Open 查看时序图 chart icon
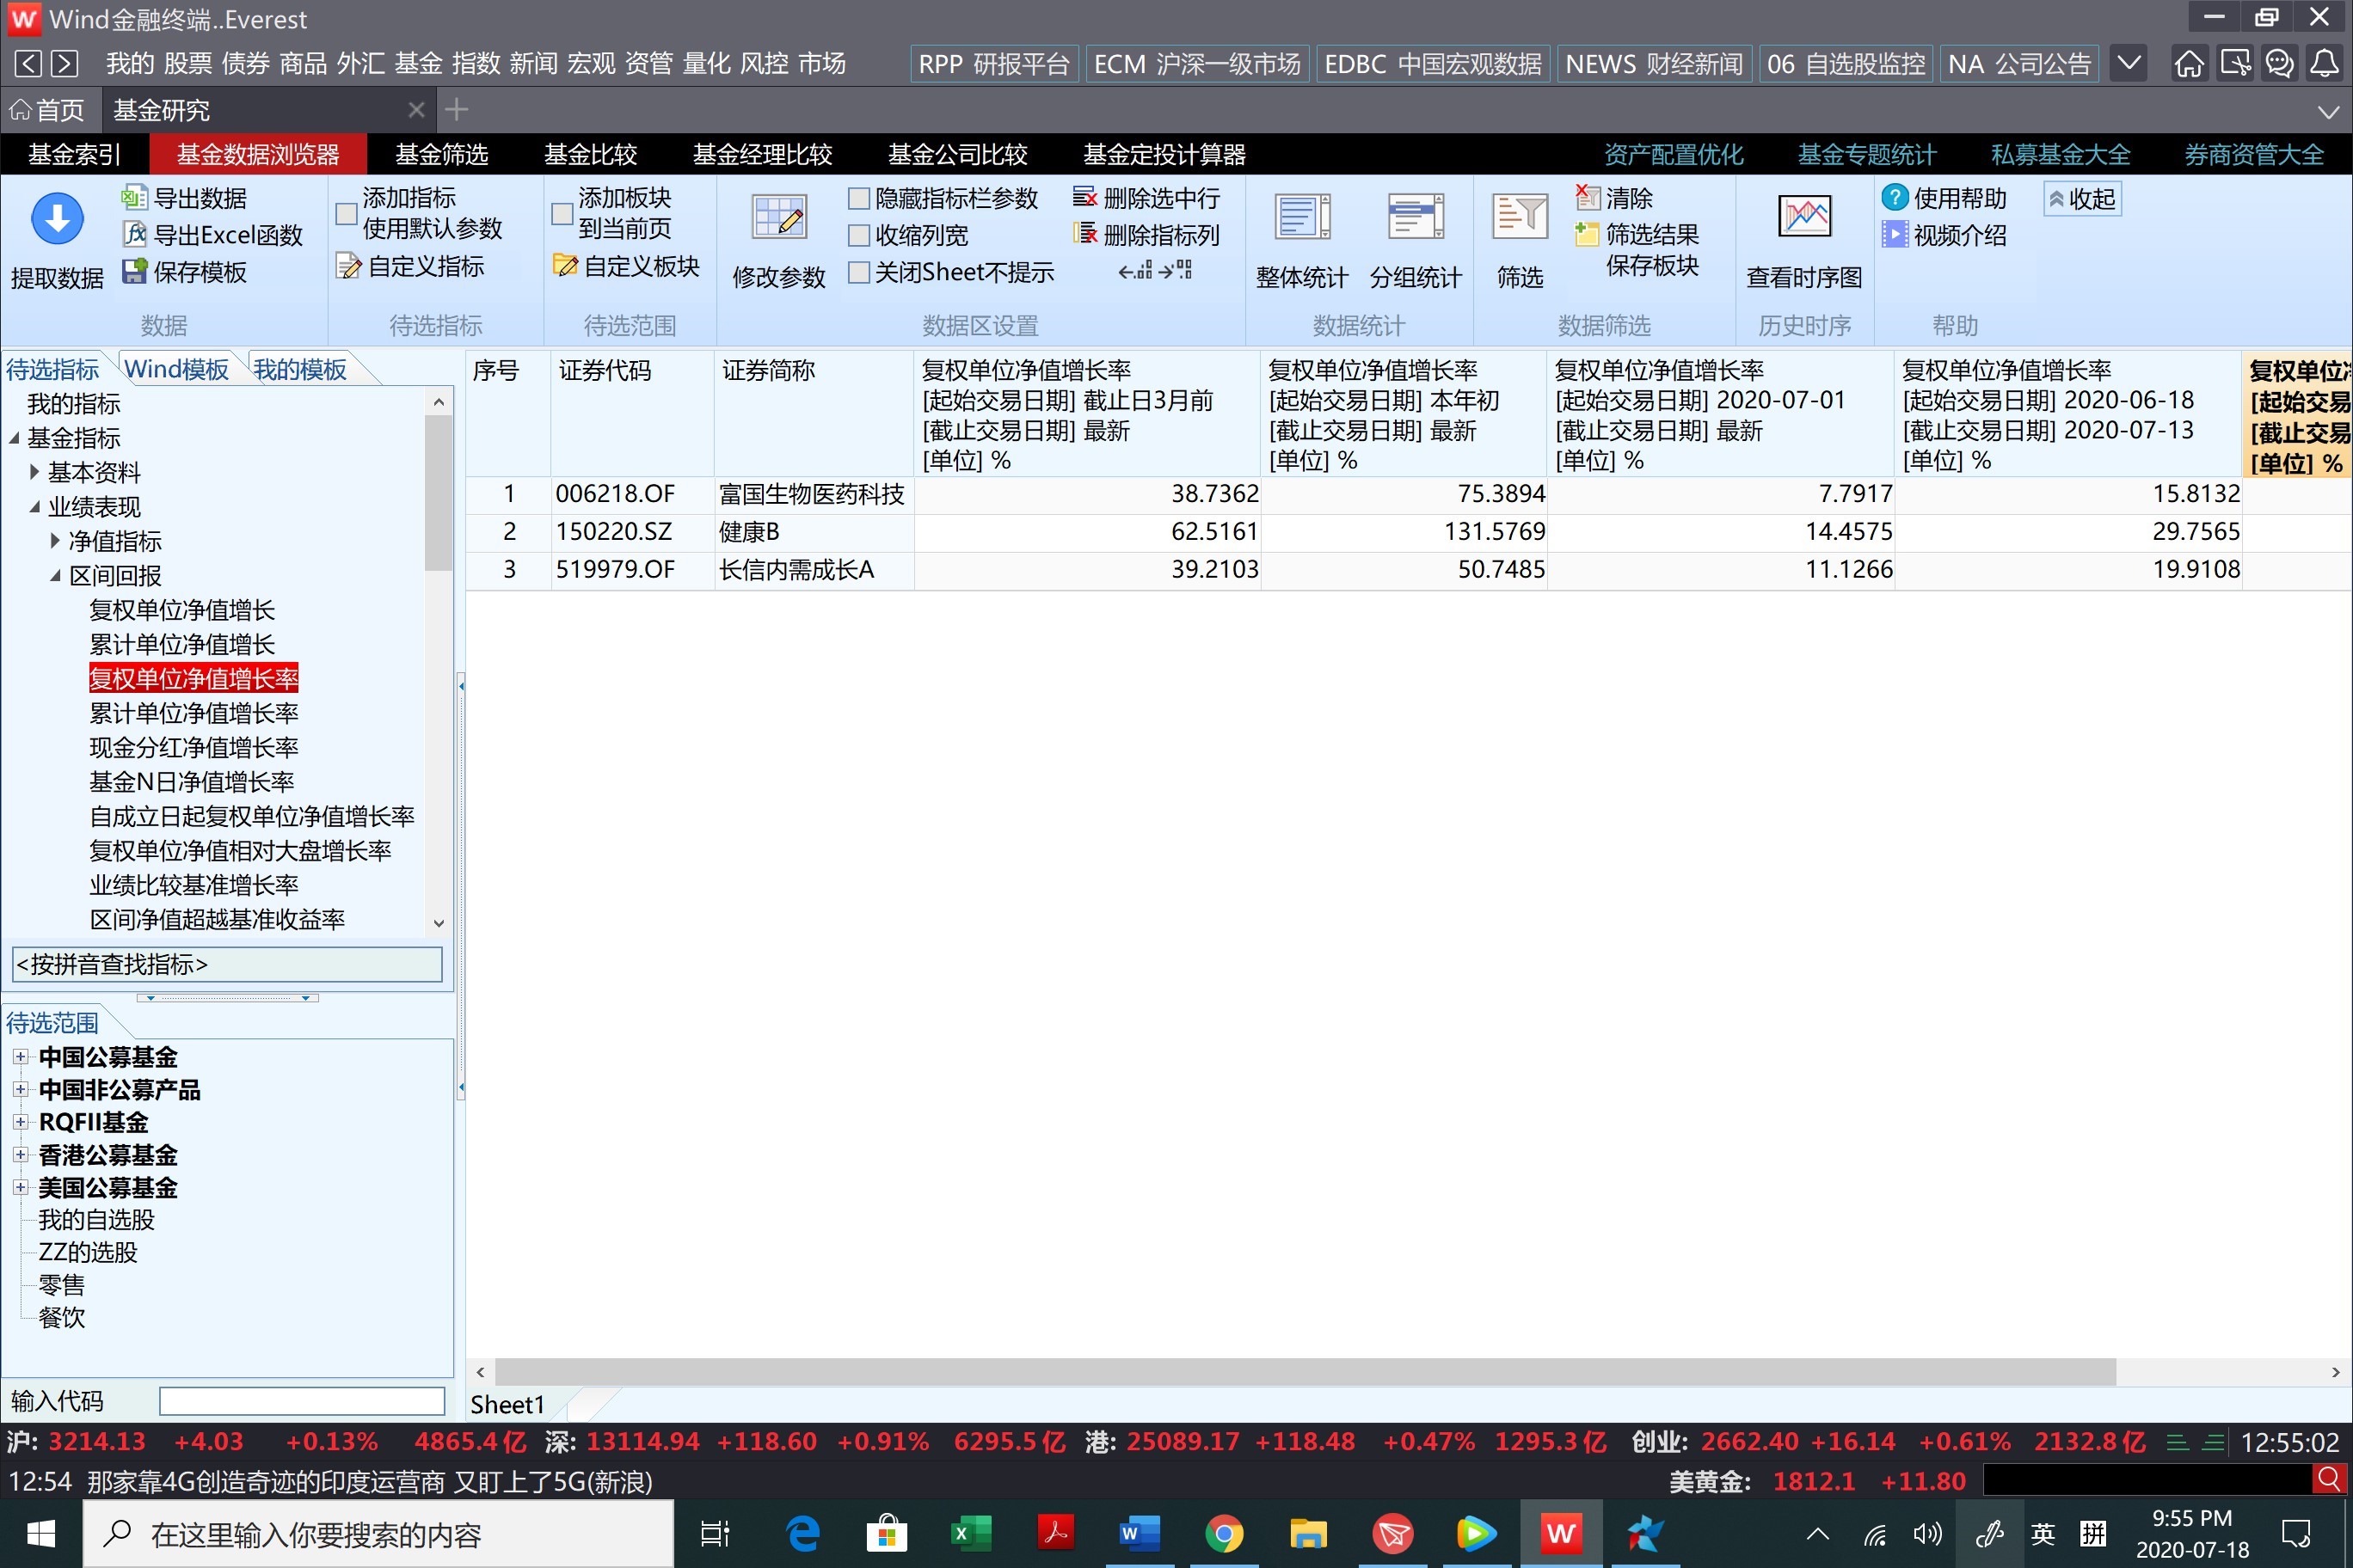2353x1568 pixels. click(1803, 217)
